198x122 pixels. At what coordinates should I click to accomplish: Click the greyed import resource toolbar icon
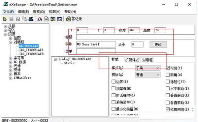[18, 19]
